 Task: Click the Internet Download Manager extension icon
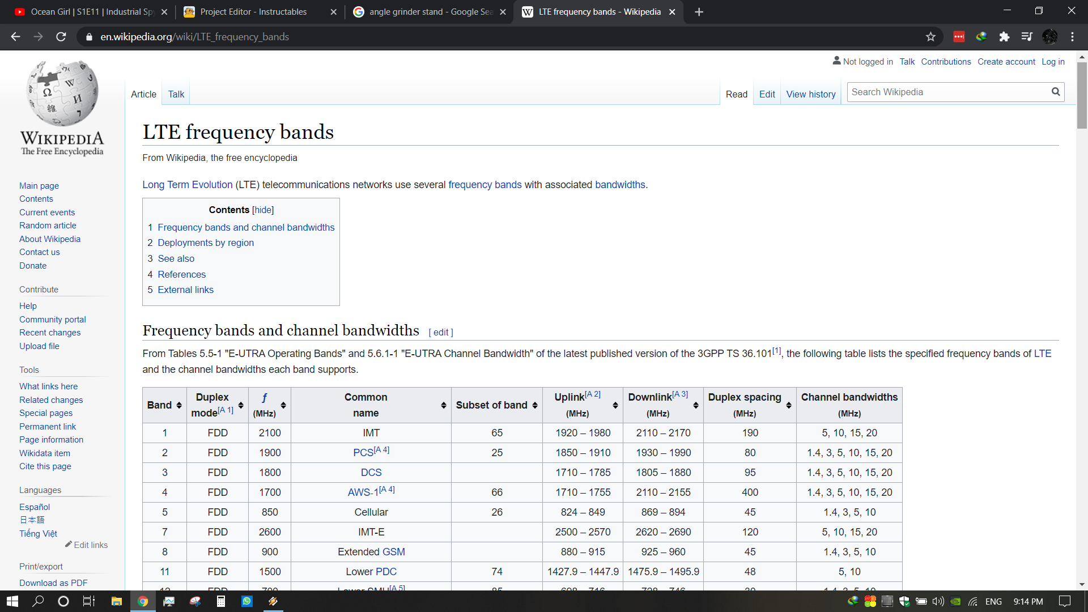[x=981, y=36]
